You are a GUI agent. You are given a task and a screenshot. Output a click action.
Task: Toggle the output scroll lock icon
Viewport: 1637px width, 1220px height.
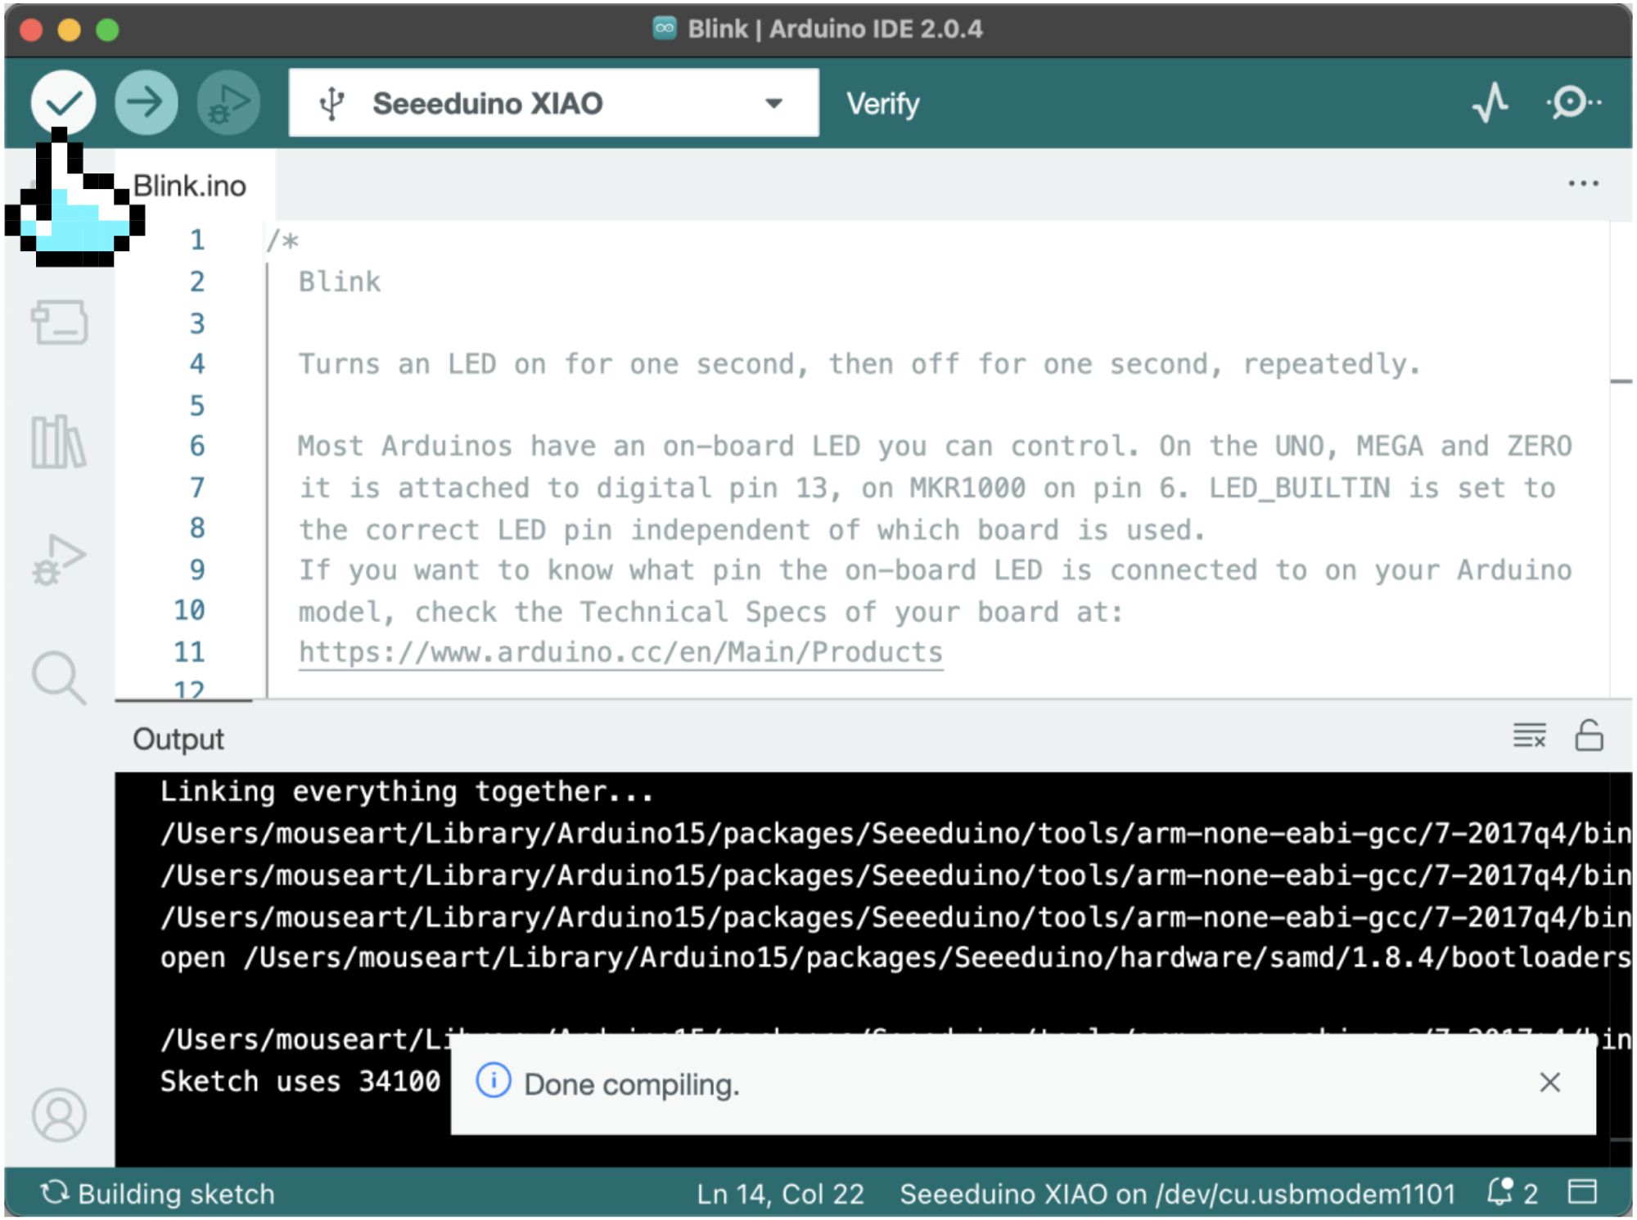(1589, 736)
